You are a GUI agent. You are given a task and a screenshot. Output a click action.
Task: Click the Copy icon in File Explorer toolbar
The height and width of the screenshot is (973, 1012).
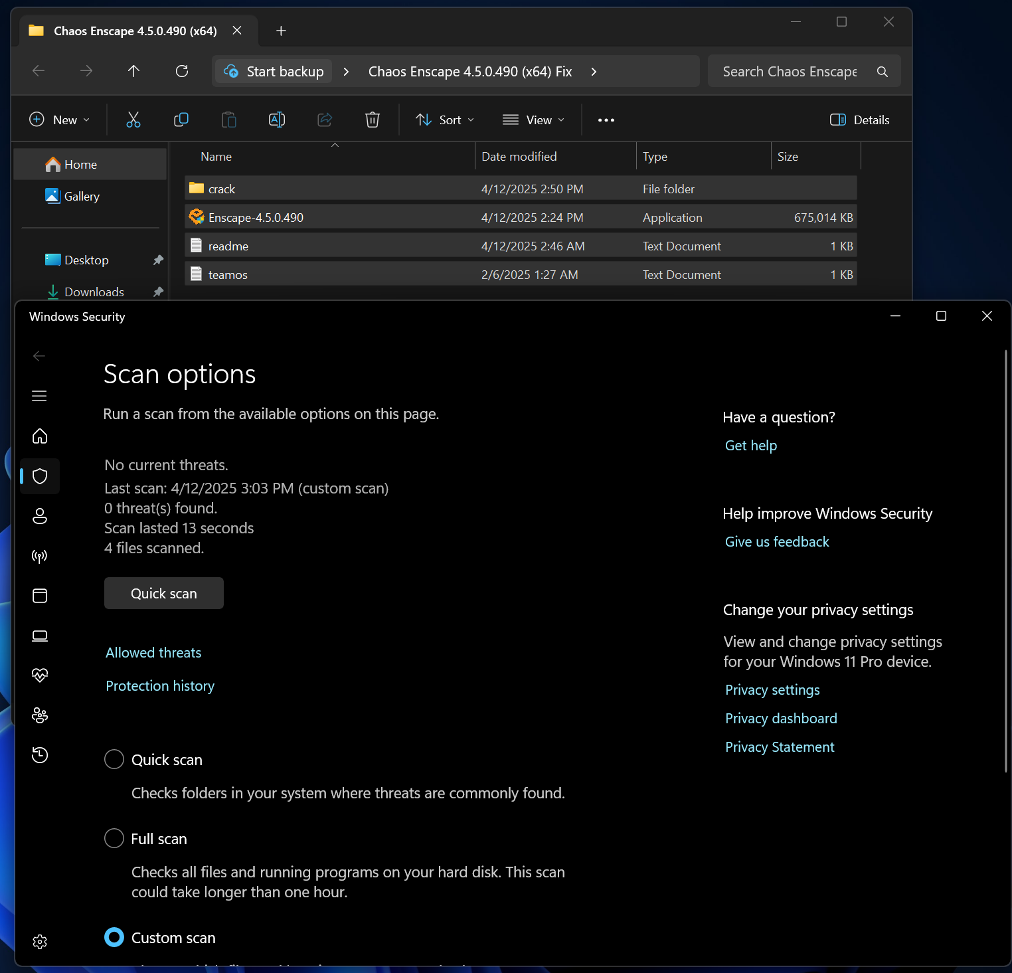(x=181, y=120)
